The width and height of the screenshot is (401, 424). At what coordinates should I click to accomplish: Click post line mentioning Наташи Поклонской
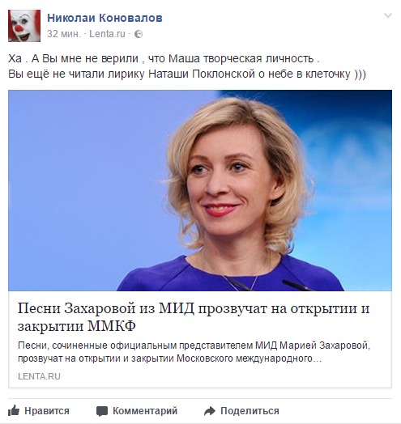coord(187,74)
